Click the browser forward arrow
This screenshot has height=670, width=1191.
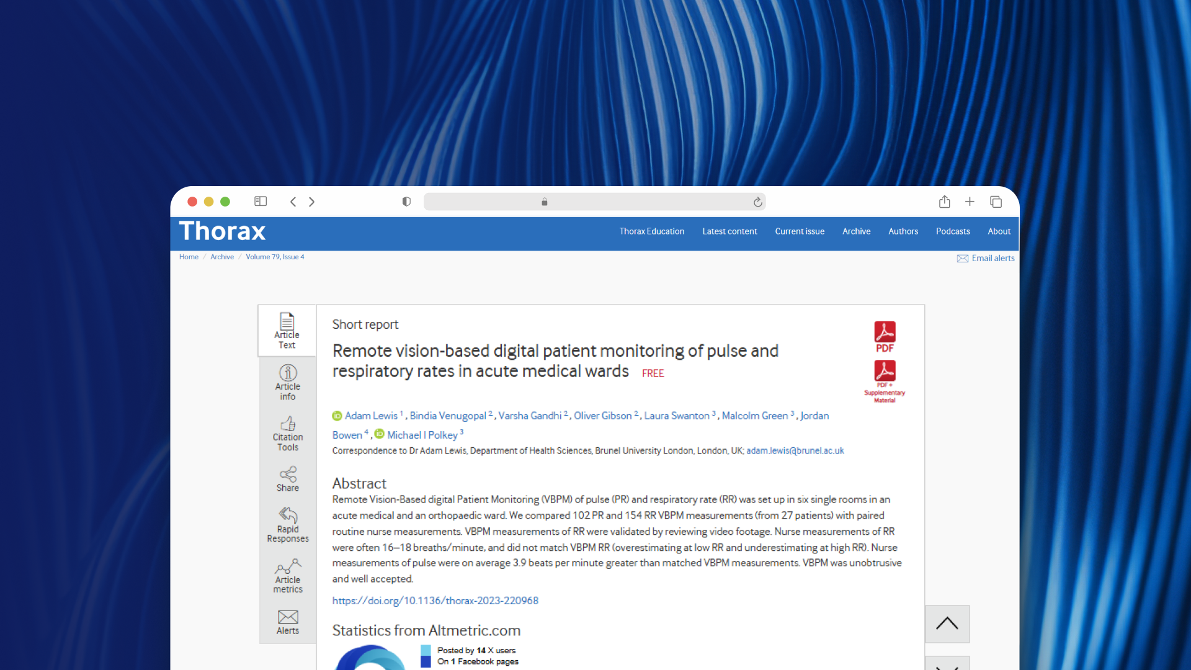click(x=311, y=202)
